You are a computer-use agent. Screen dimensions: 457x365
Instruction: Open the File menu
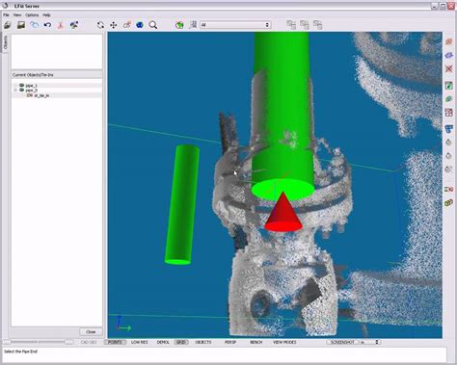(x=6, y=15)
